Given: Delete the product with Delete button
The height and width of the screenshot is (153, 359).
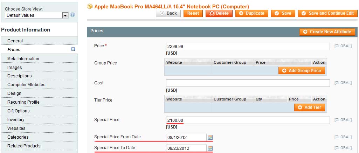Looking at the screenshot, I should click(219, 13).
